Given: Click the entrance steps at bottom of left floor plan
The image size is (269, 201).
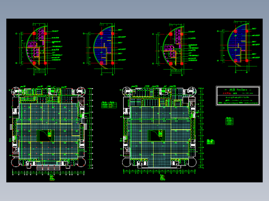Looking at the screenshot, I should tap(48, 167).
